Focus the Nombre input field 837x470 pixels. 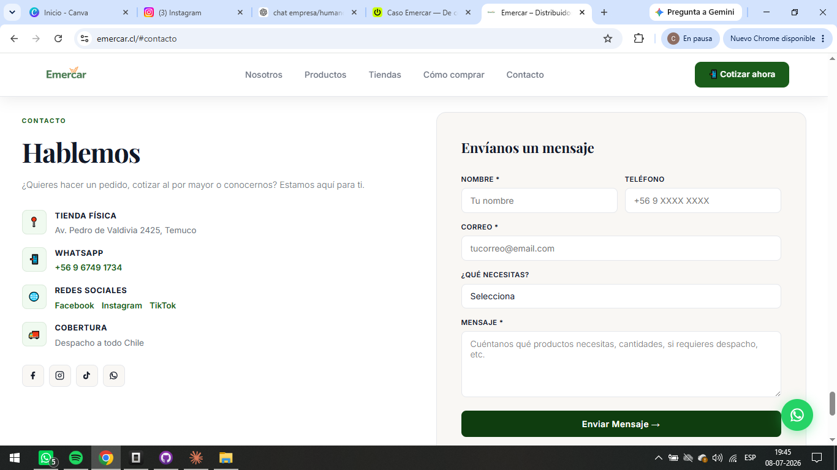click(539, 201)
